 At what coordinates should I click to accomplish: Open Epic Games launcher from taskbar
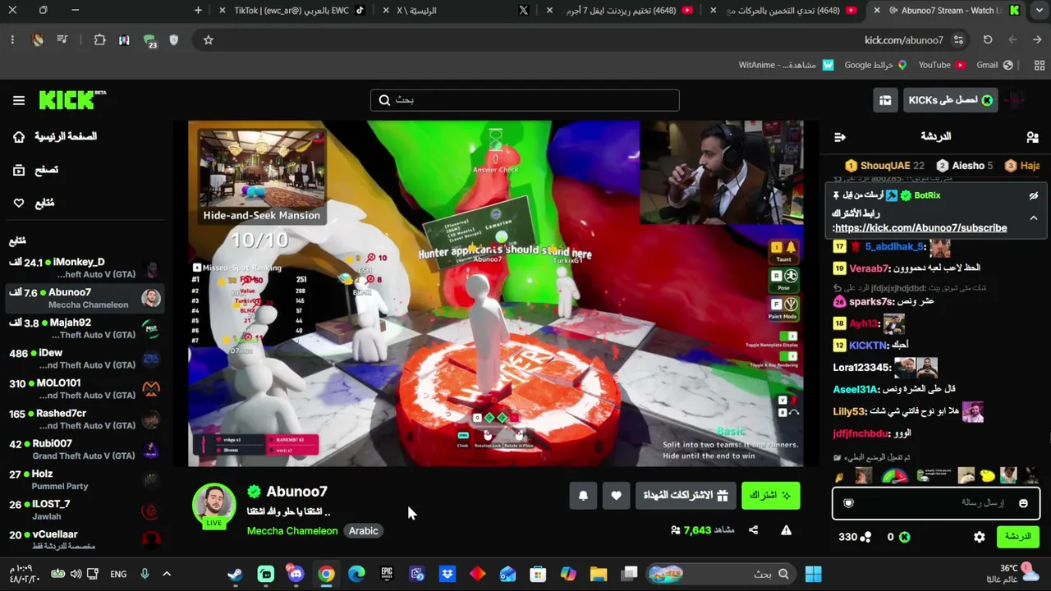click(387, 575)
